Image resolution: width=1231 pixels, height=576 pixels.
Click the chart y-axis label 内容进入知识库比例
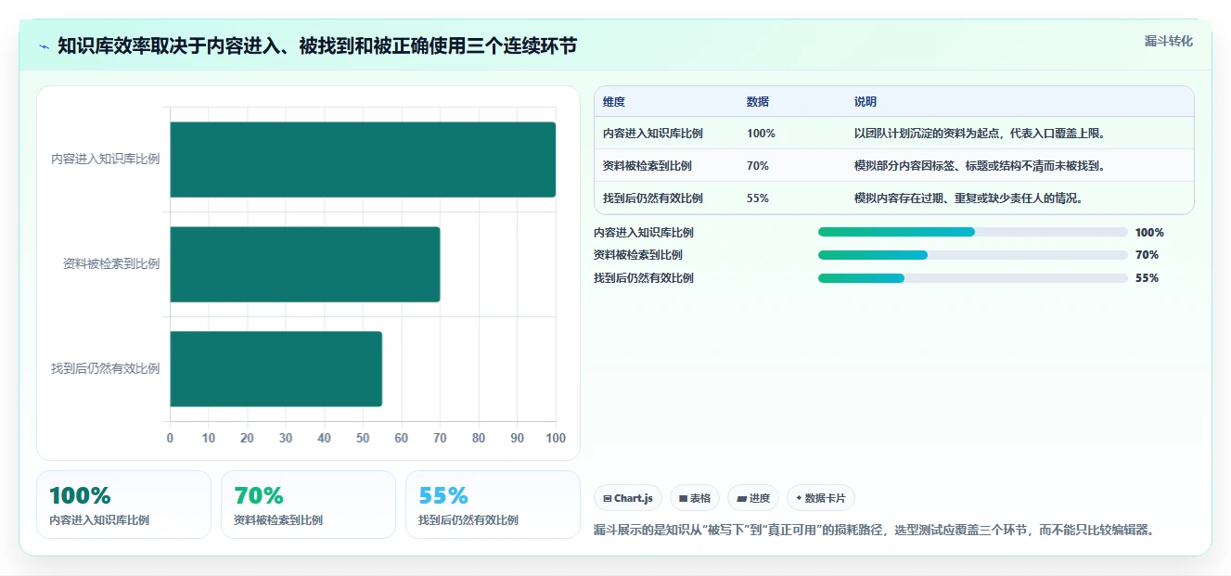click(106, 160)
